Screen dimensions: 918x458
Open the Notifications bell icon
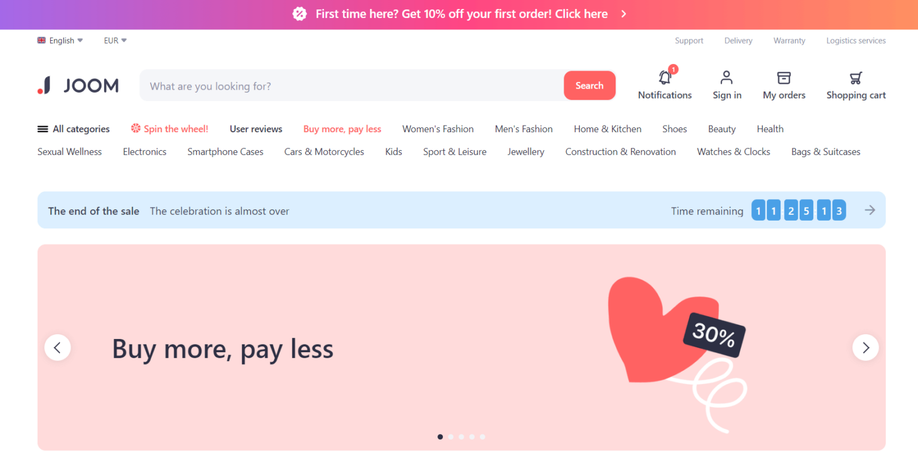pos(665,78)
